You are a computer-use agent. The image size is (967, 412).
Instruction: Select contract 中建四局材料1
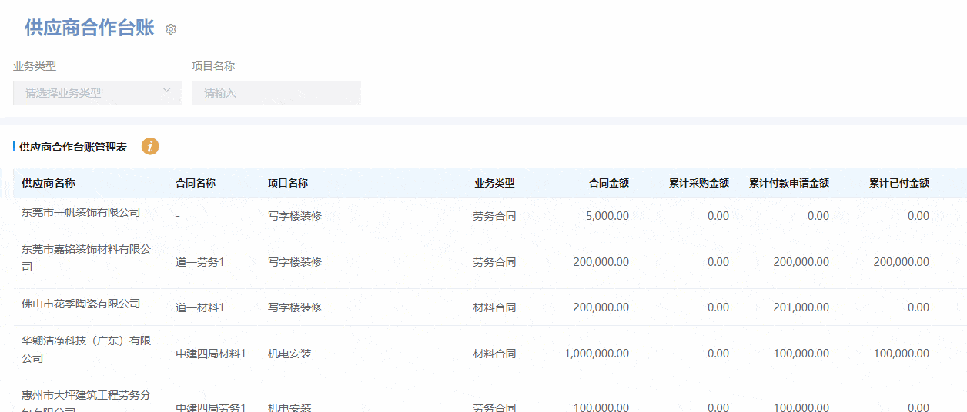(x=210, y=354)
